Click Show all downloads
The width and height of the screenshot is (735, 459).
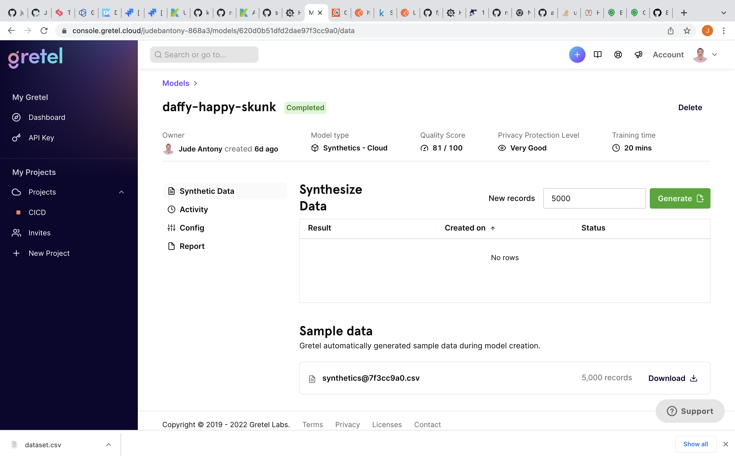click(x=695, y=444)
